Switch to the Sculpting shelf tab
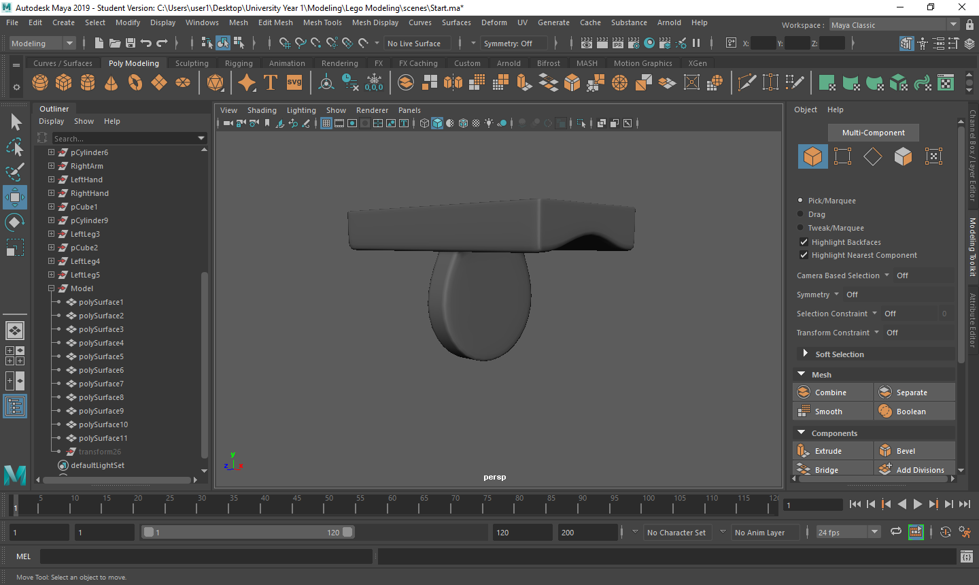Screen dimensions: 979x585 click(x=192, y=63)
